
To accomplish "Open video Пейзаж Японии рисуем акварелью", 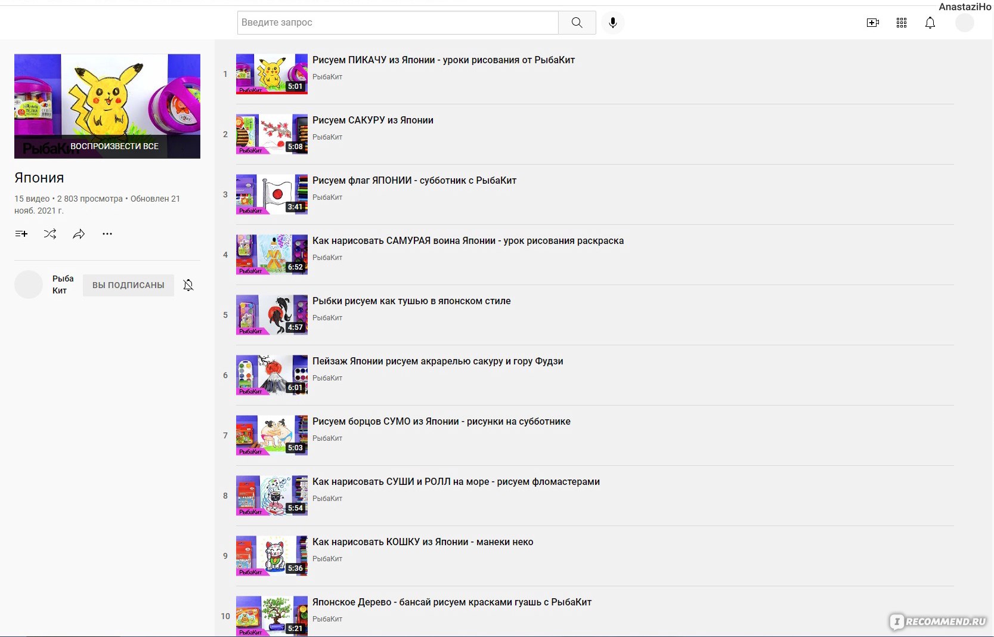I will tap(438, 361).
